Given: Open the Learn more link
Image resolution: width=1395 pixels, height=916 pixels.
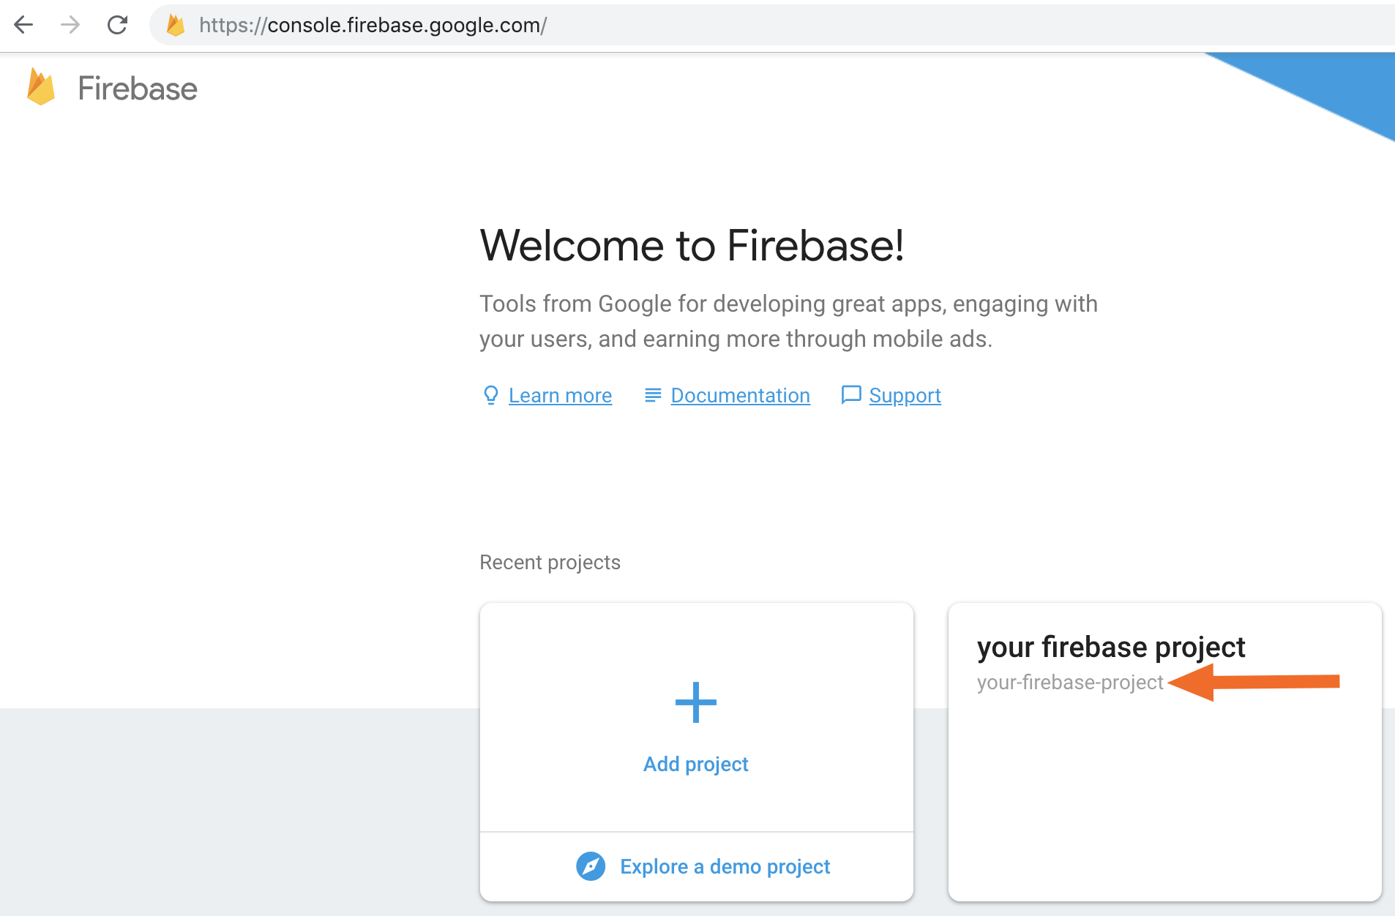Looking at the screenshot, I should click(560, 396).
